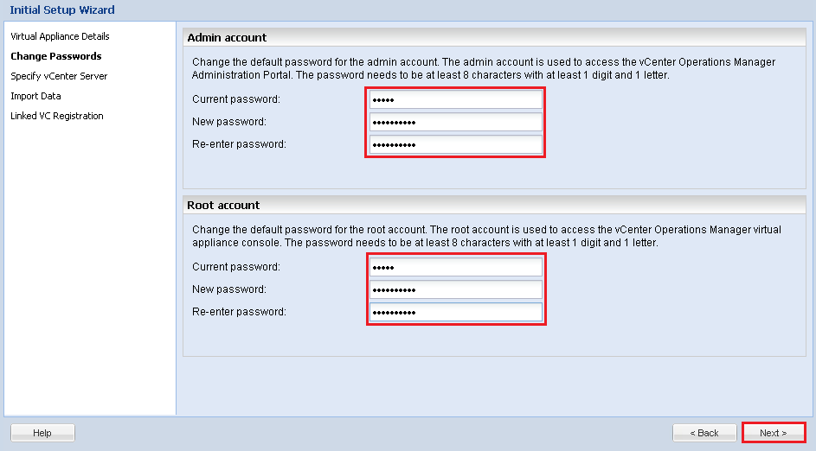The image size is (816, 451).
Task: Click admin account Current password field
Action: [x=455, y=99]
